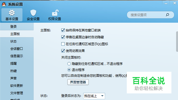The height and width of the screenshot is (100, 178).
Task: Close the 系统设置 window
Action: [175, 3]
